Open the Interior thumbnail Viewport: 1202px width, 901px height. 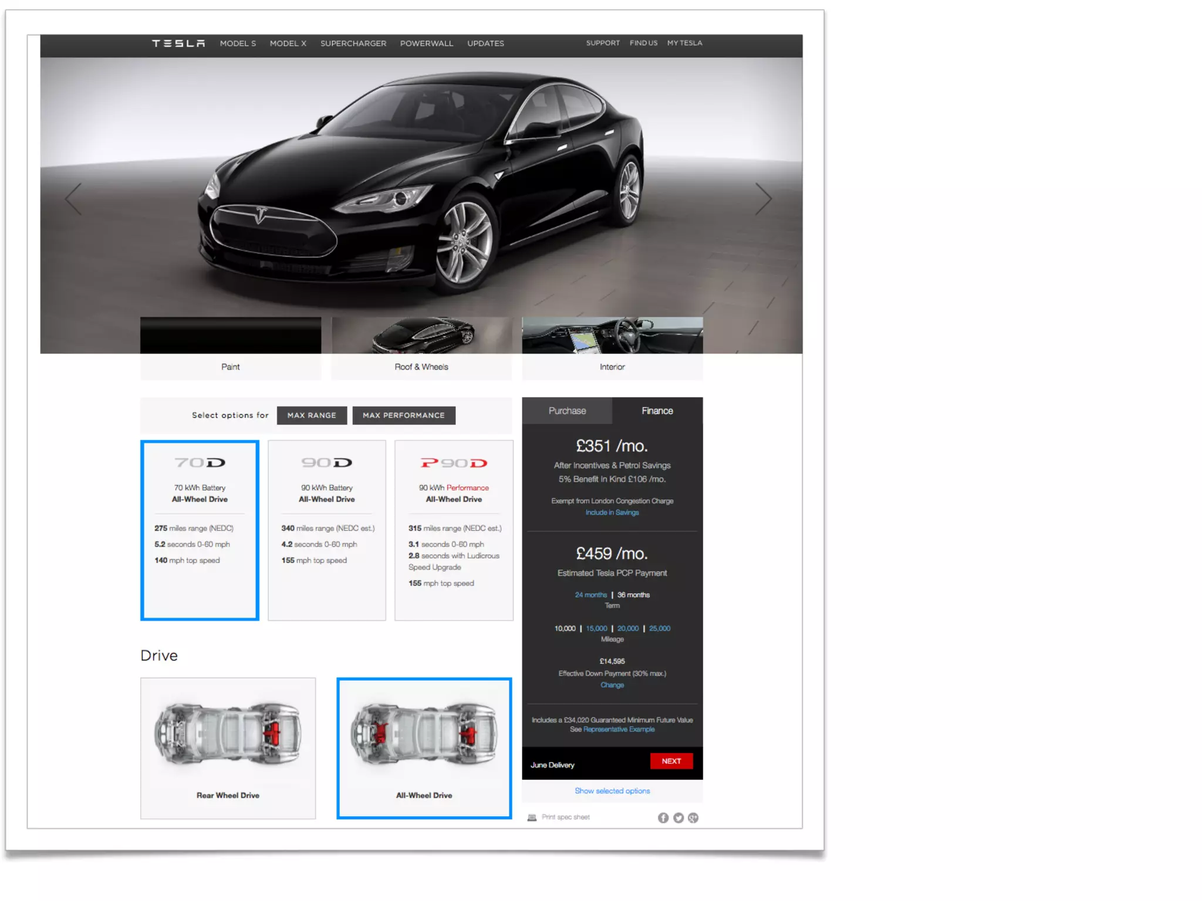(x=612, y=348)
